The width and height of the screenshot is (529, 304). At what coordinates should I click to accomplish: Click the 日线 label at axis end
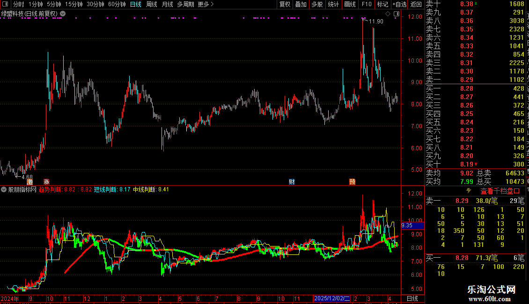pos(412,298)
